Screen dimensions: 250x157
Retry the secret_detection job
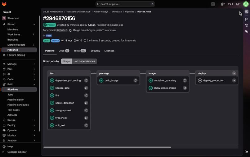point(86,103)
